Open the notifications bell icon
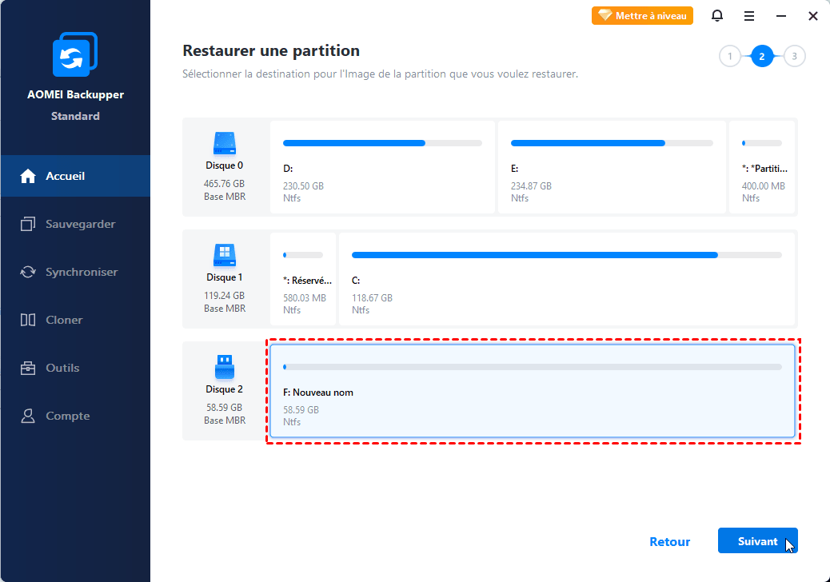This screenshot has width=830, height=582. [716, 16]
